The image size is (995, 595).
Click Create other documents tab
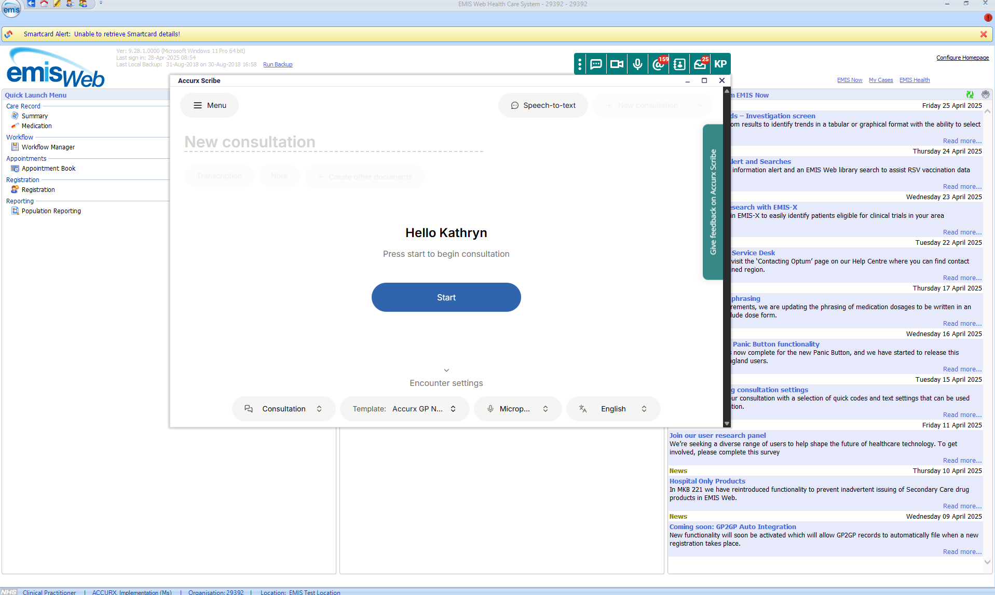pos(364,177)
